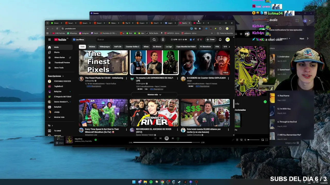Show more category chips with right arrow
The width and height of the screenshot is (330, 185).
229,47
